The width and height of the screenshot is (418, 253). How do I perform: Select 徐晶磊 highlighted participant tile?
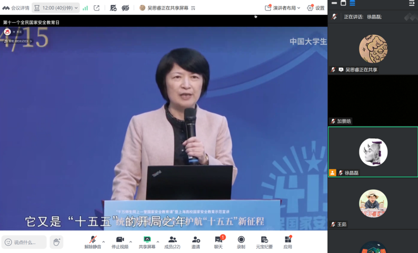(373, 152)
